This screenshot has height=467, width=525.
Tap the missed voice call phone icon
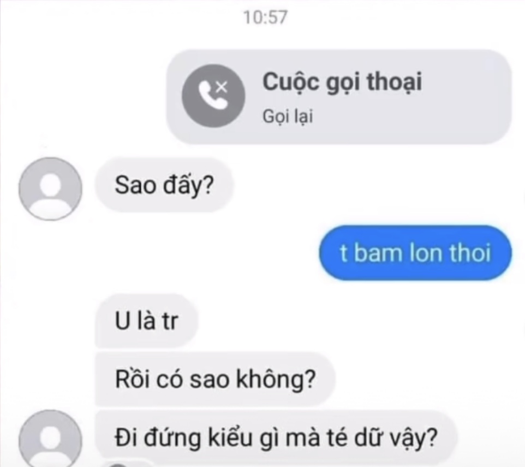click(213, 96)
